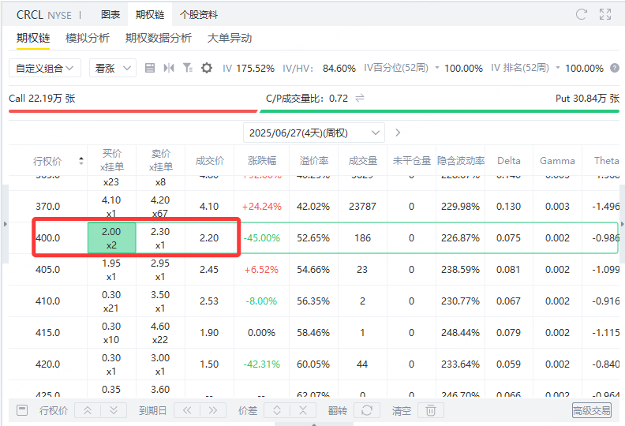Open the IV百分位(52周) dropdown arrow
The image size is (625, 426).
click(x=437, y=68)
